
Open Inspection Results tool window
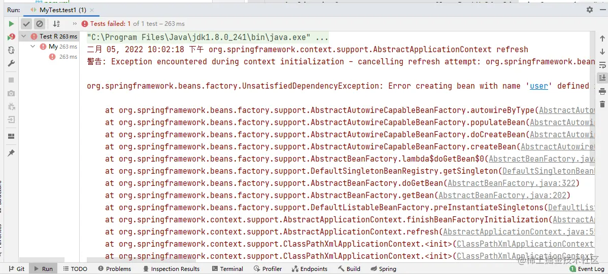click(x=171, y=268)
